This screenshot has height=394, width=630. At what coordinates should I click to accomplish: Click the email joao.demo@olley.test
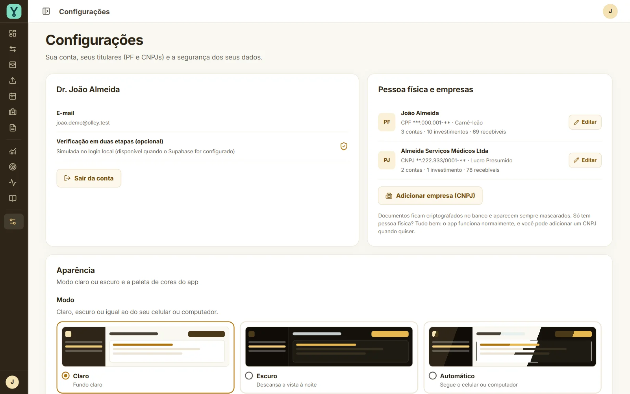(83, 123)
